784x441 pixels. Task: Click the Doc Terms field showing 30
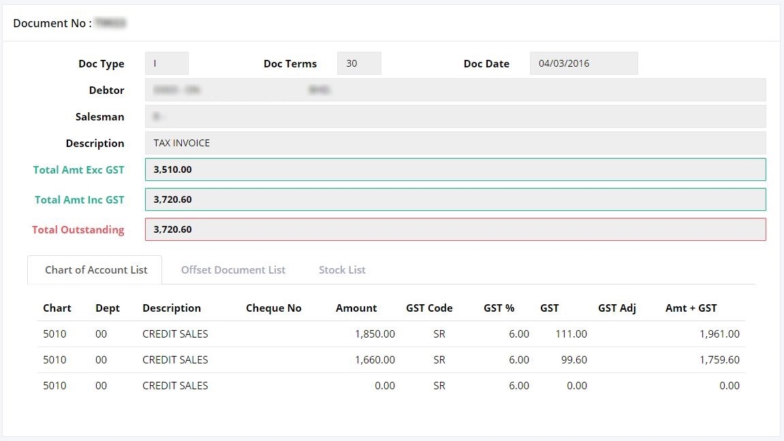(x=359, y=63)
